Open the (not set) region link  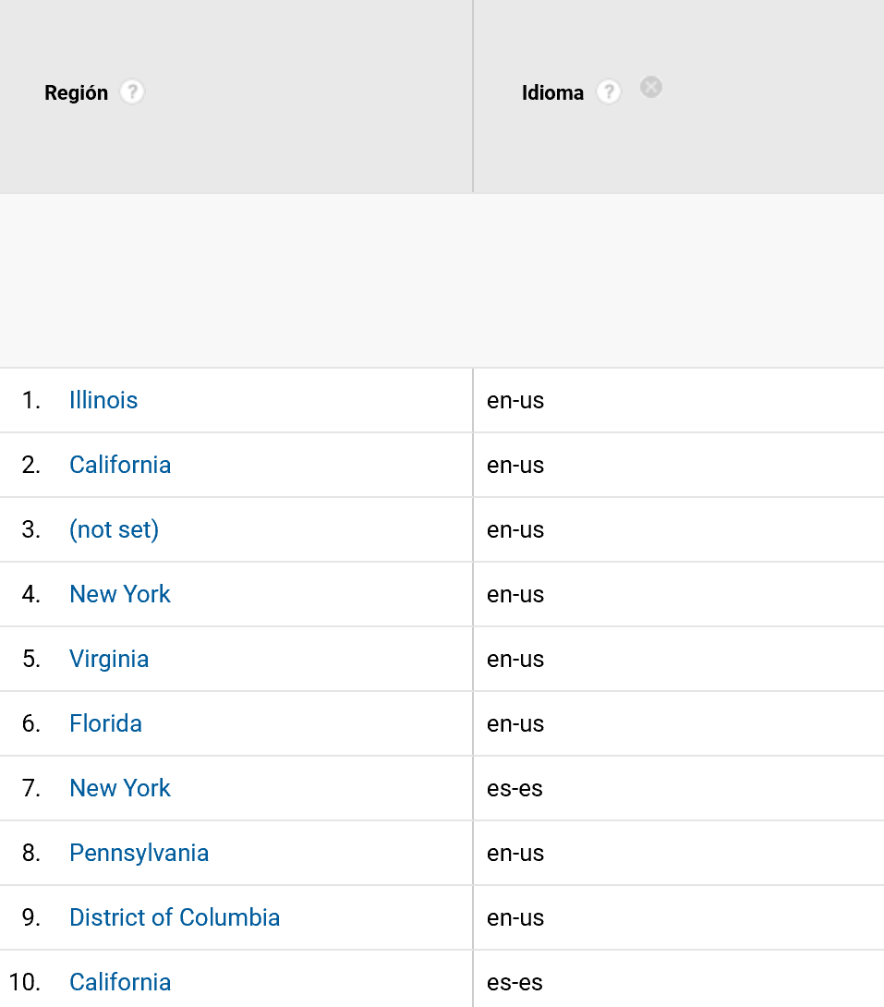115,530
